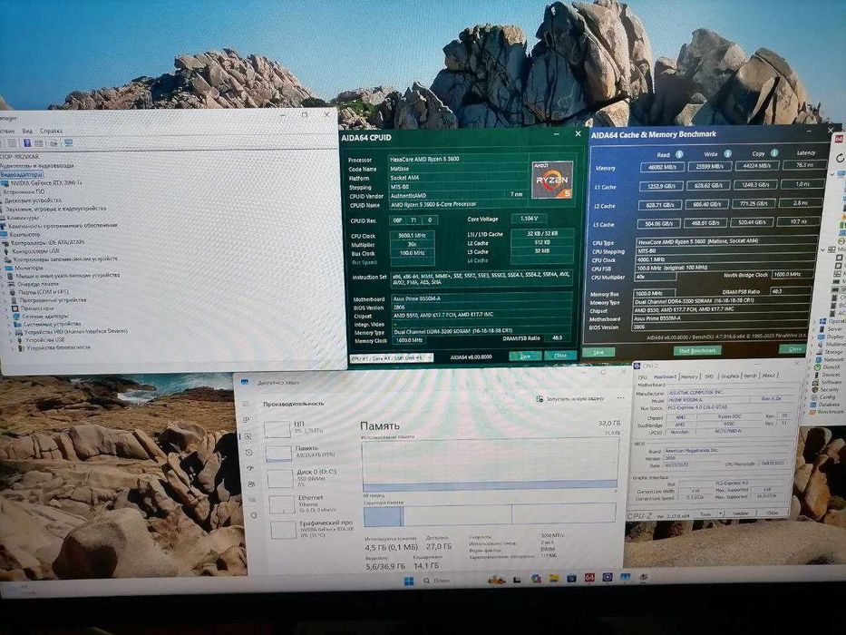The height and width of the screenshot is (635, 846).
Task: Open the Справка menu in Device Manager
Action: pos(52,131)
